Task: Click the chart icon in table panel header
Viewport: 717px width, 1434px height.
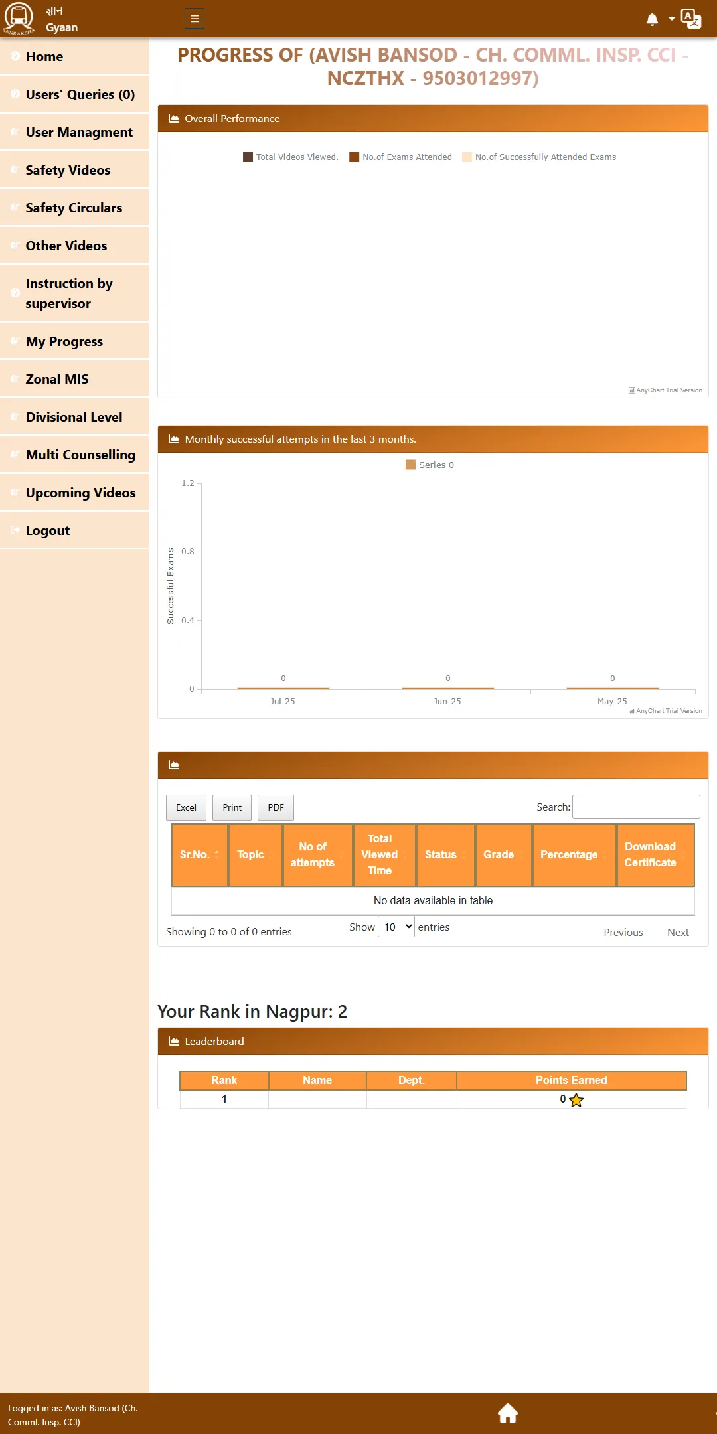Action: (174, 765)
